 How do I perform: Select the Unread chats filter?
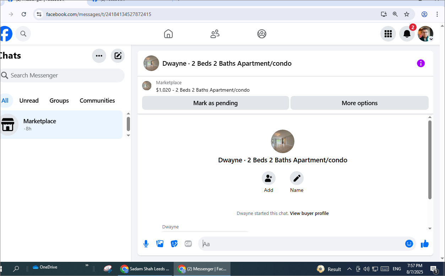[29, 101]
